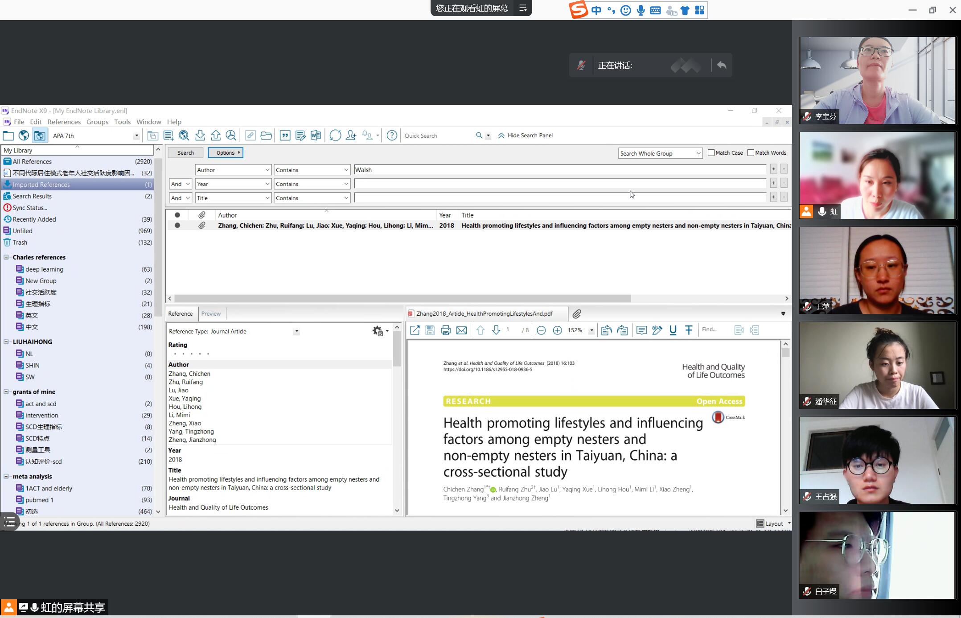Open the APA 7th output style dropdown
Image resolution: width=961 pixels, height=618 pixels.
click(136, 136)
